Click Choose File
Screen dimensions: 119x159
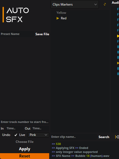(x=25, y=142)
